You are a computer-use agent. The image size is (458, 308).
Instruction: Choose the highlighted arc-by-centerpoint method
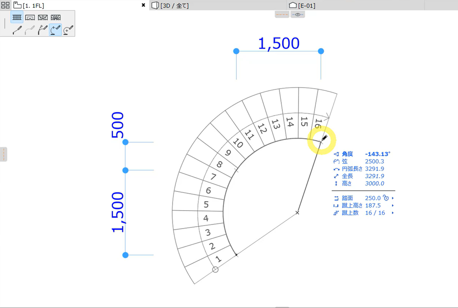(56, 30)
